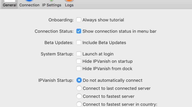Click the orange Logs toolbar icon
This screenshot has width=192, height=107.
pos(69,1)
